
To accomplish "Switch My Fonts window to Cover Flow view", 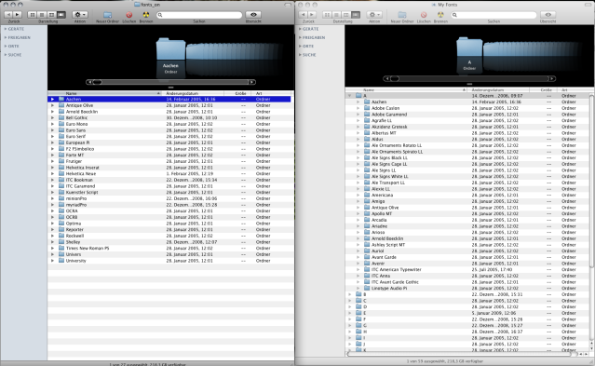I will 356,14.
